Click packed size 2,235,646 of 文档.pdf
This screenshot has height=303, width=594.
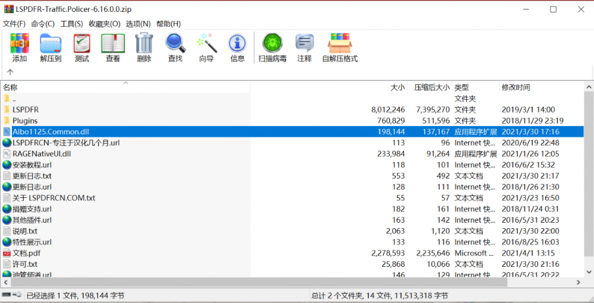[433, 253]
